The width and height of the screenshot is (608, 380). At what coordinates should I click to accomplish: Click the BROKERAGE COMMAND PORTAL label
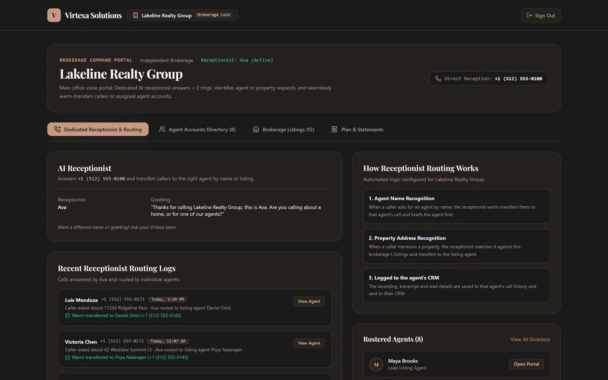click(96, 60)
